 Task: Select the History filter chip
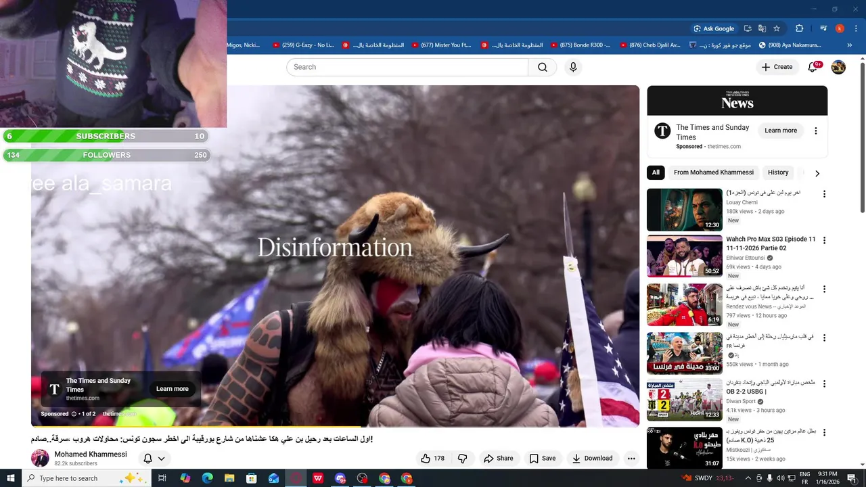point(778,172)
